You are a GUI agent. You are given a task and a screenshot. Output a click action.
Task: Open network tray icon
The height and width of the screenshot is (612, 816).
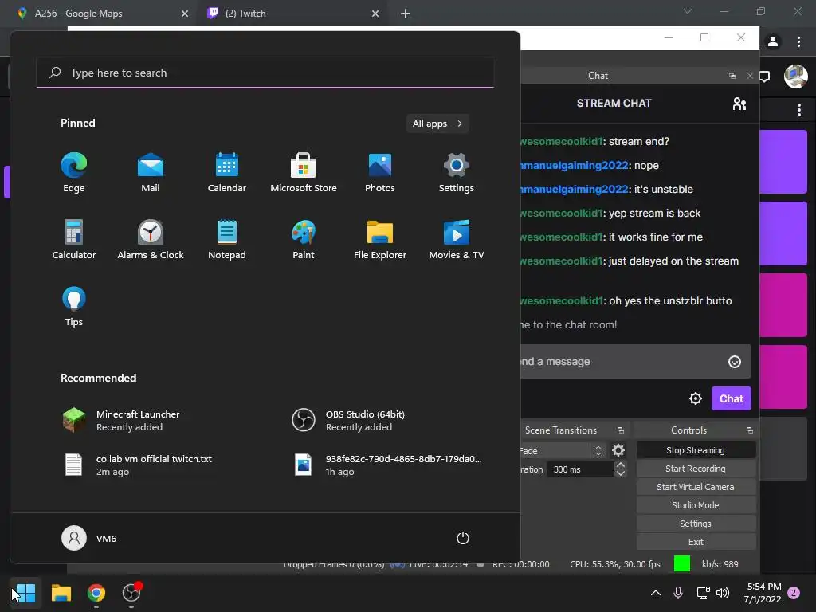[x=703, y=593]
